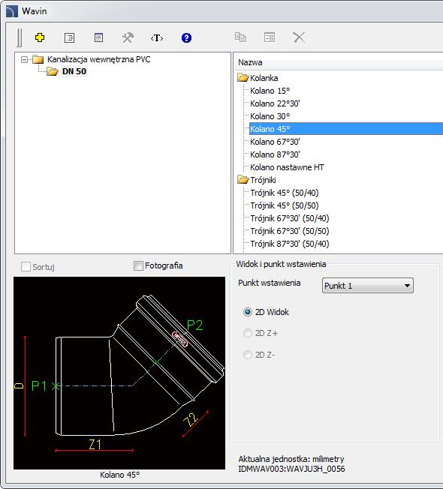Select Kolano 30° in the list
Screen dimensions: 443x489
click(270, 116)
